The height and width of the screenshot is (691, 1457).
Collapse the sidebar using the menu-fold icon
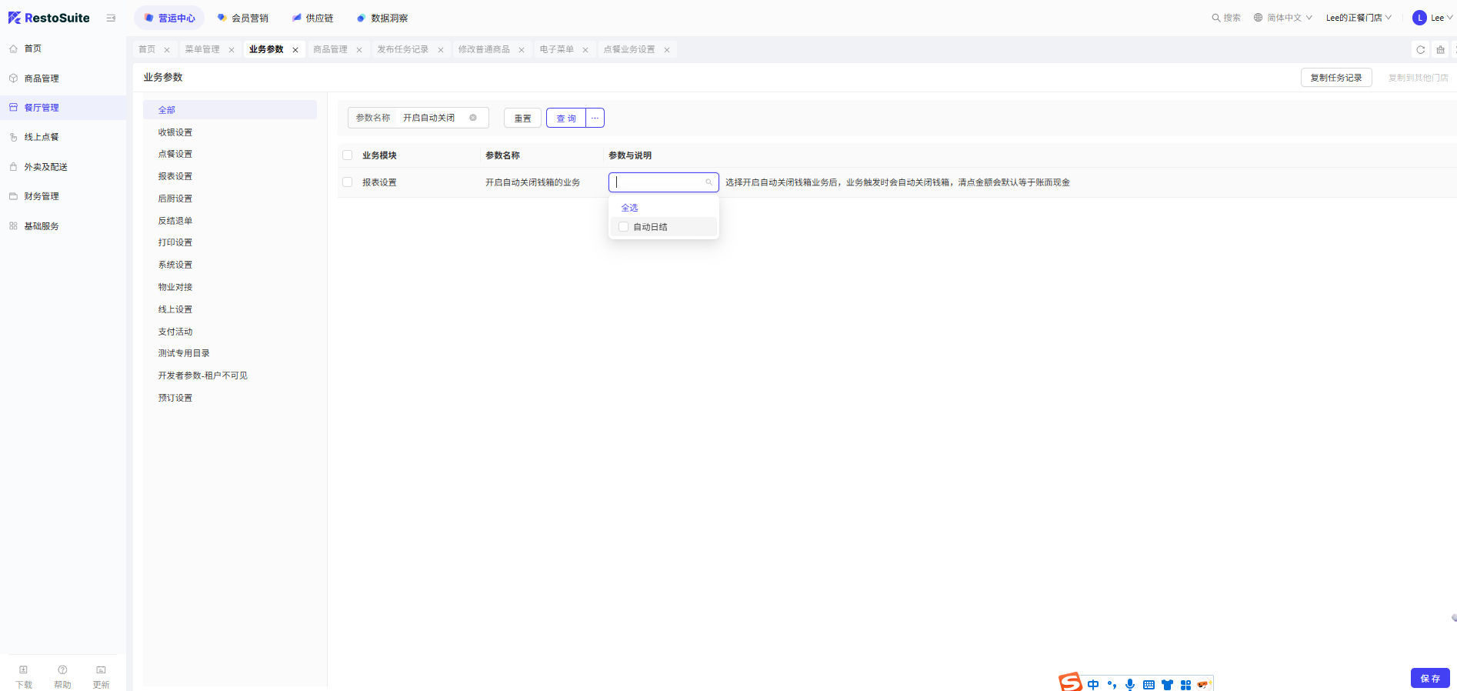(111, 18)
